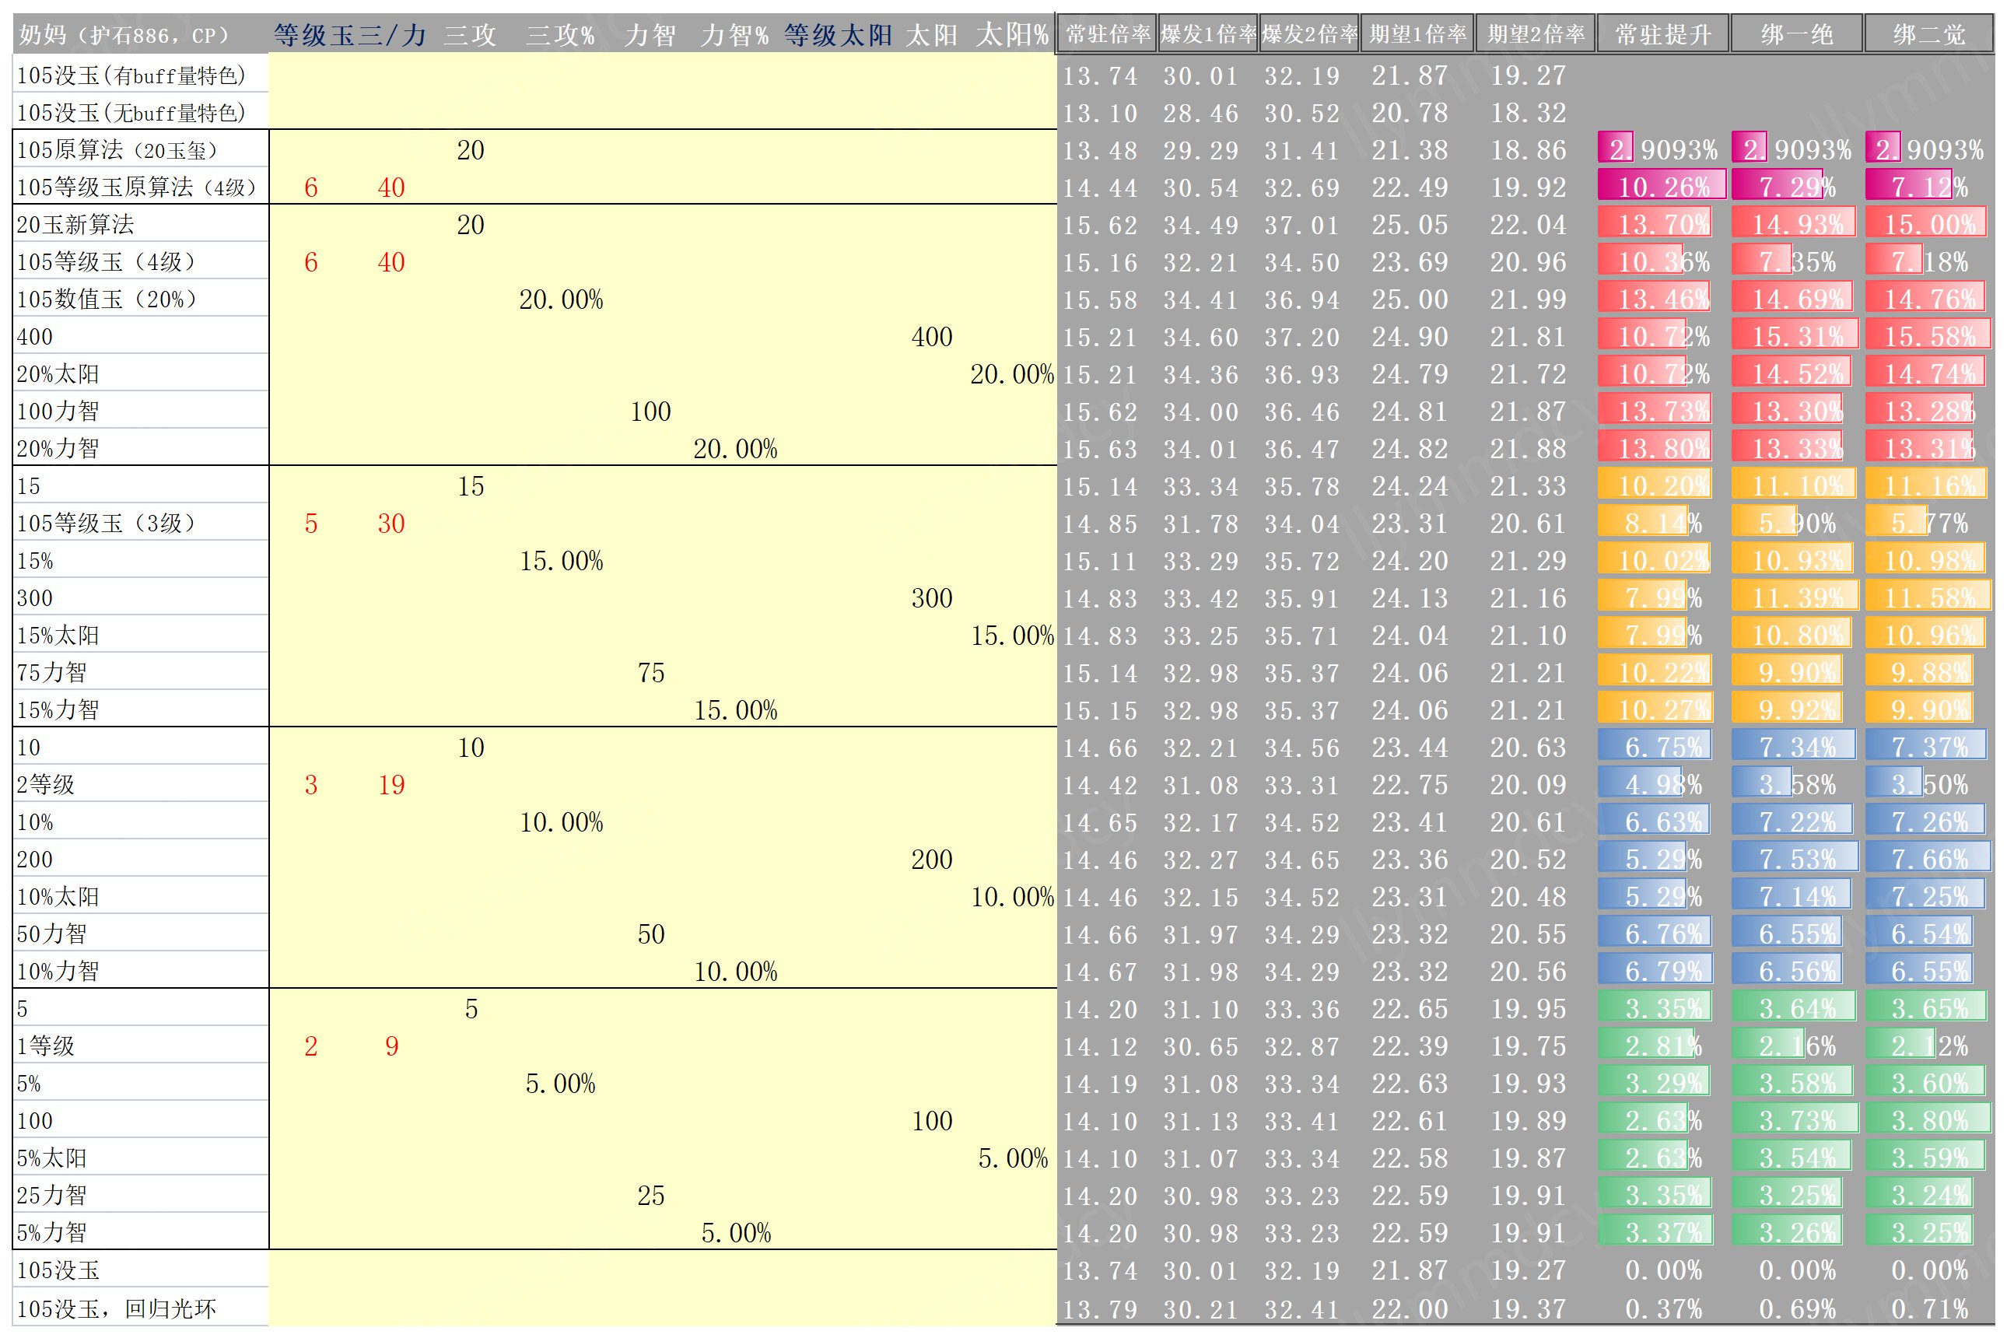
Task: Click the 绑二觉 header cell
Action: [1929, 34]
